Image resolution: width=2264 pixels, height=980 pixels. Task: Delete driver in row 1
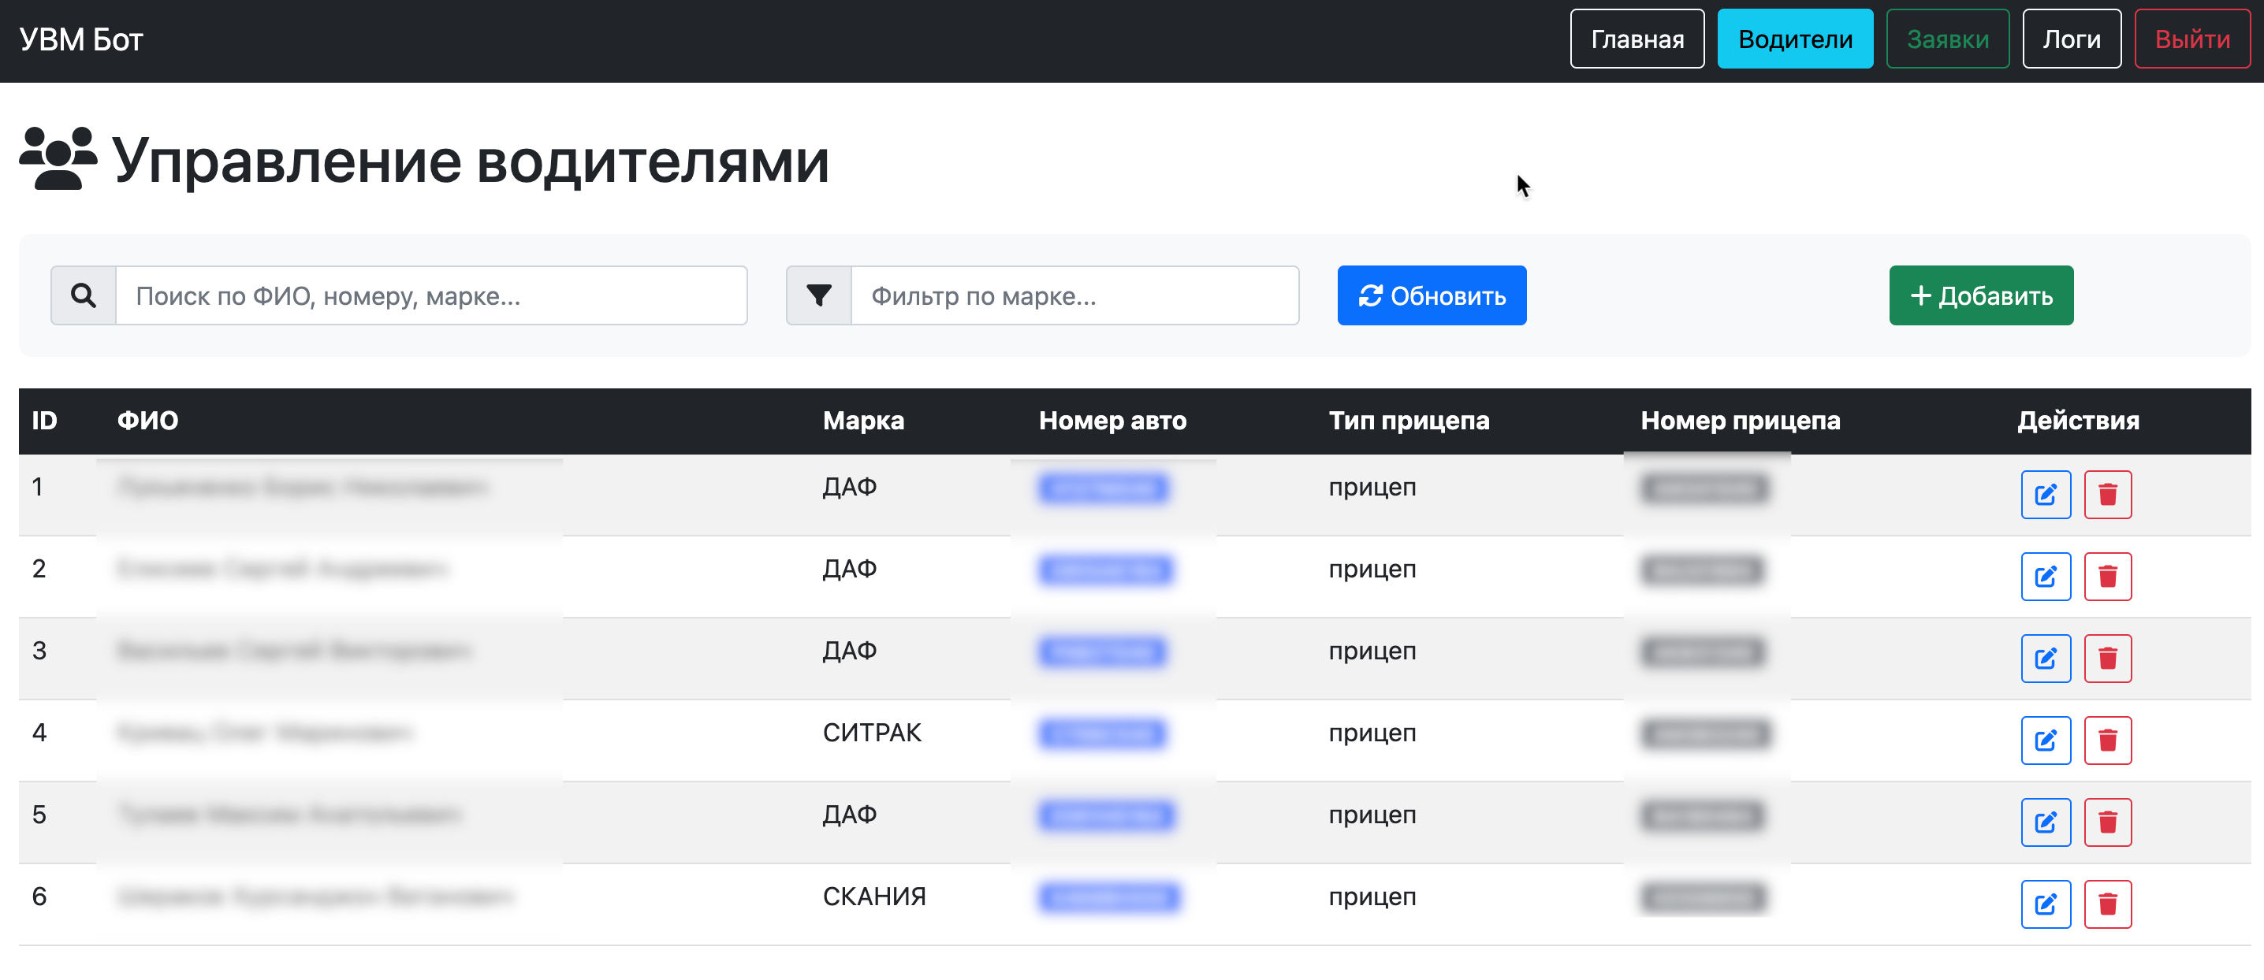pos(2106,495)
